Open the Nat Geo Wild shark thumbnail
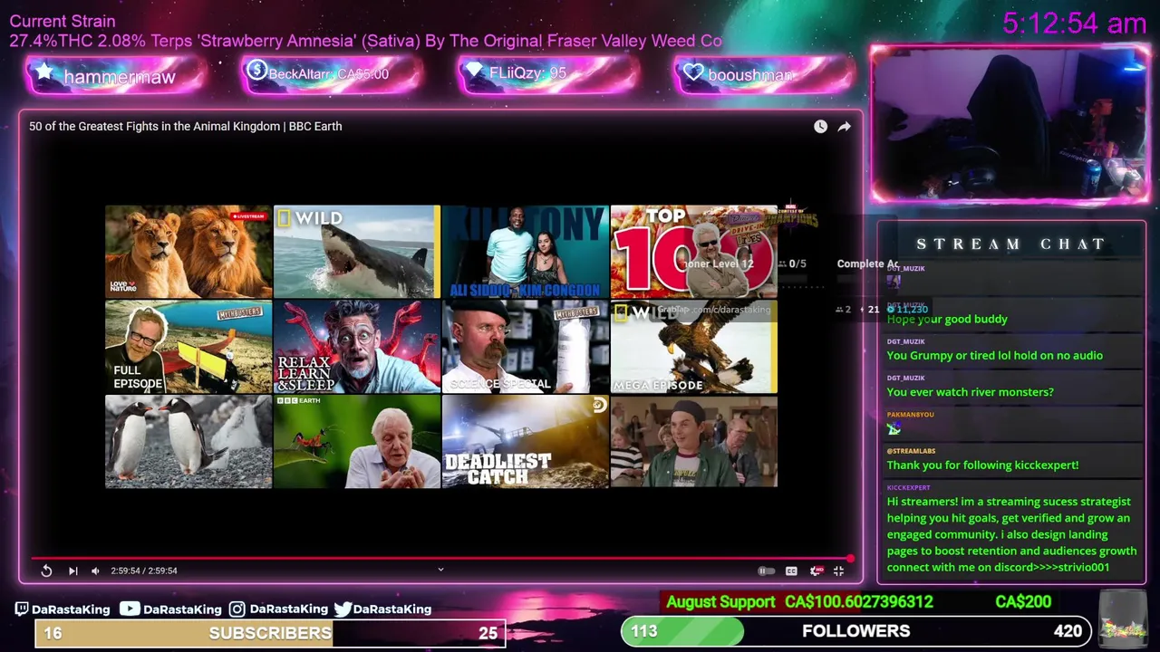Image resolution: width=1160 pixels, height=652 pixels. click(x=357, y=252)
